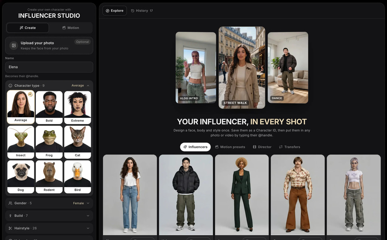Click the scissors icon beside Hairstyle

tap(10, 228)
